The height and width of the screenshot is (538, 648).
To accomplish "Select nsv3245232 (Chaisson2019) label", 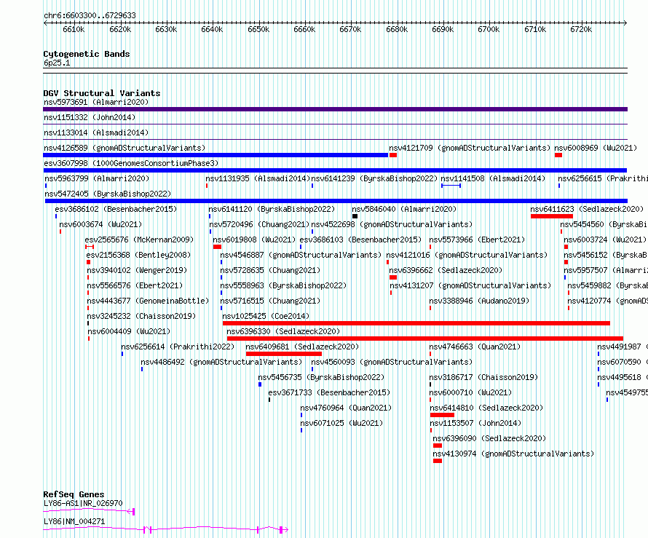I will 141,316.
